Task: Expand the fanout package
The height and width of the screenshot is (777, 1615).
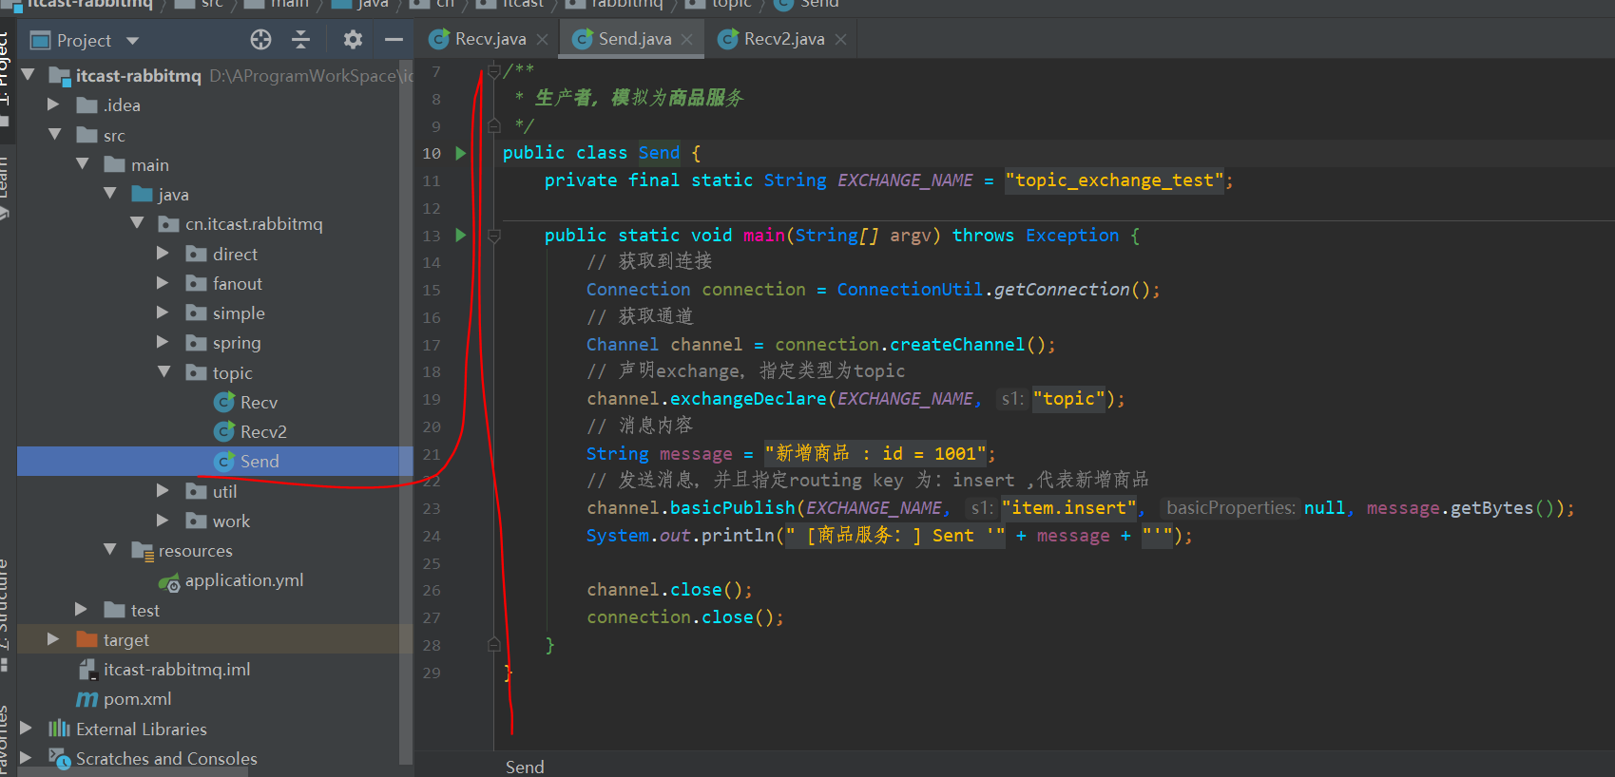Action: click(x=163, y=283)
